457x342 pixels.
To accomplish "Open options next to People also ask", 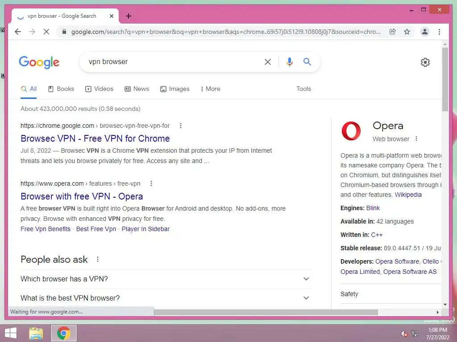I will click(98, 259).
